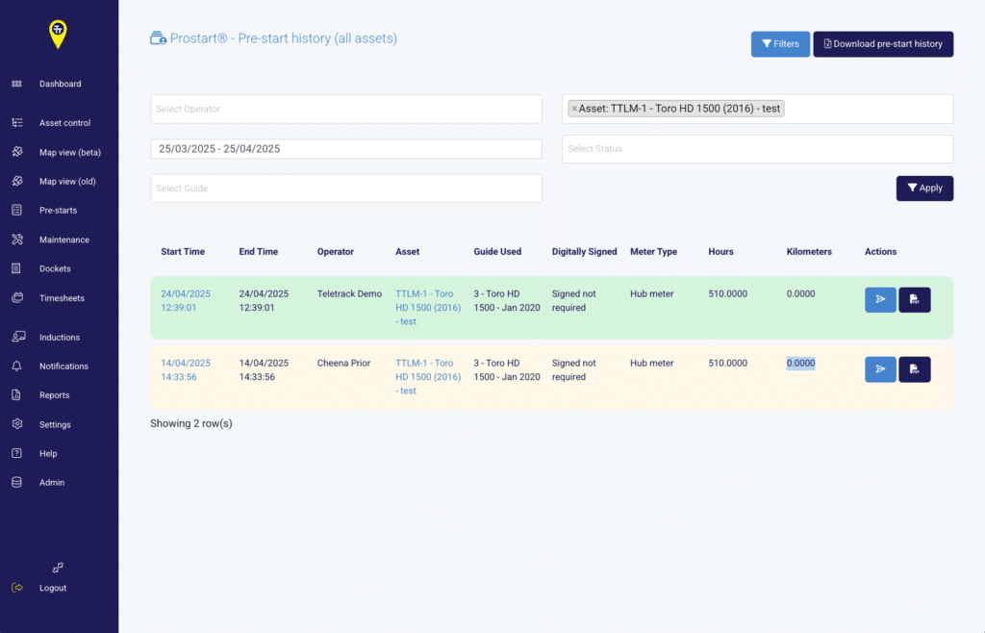Open the 14/04/2025 14:33:56 start time link

click(186, 369)
